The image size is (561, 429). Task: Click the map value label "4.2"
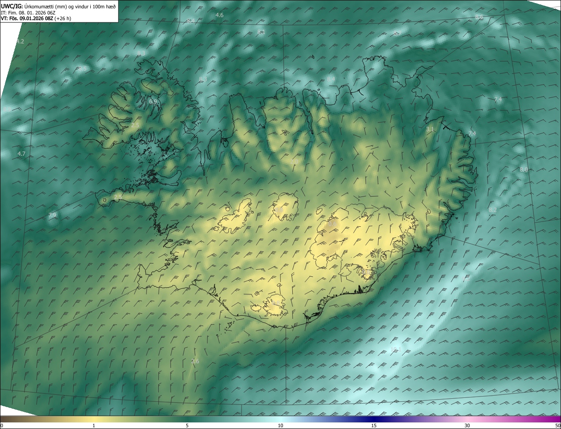(x=20, y=42)
